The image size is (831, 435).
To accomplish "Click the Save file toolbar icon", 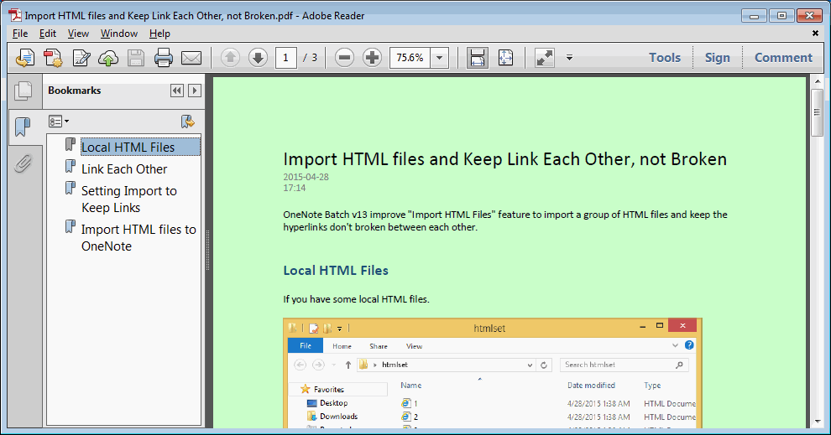I will coord(136,58).
